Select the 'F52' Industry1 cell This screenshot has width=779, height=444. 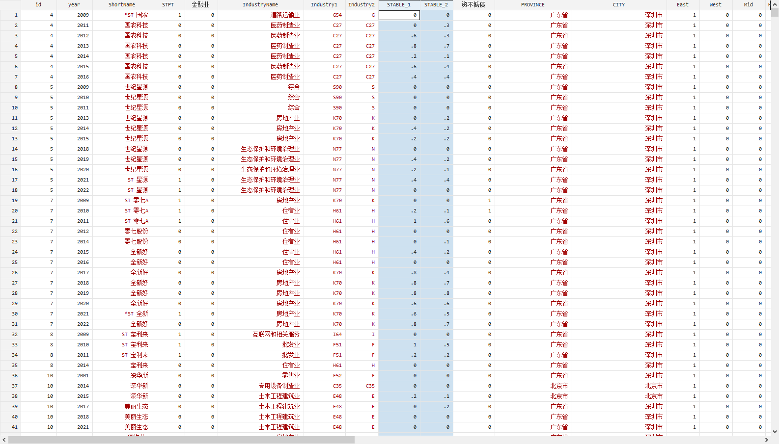pyautogui.click(x=324, y=376)
